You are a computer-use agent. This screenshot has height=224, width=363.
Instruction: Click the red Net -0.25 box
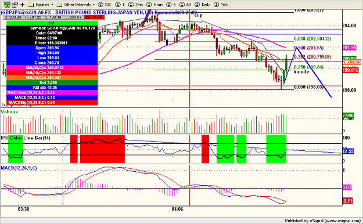pyautogui.click(x=94, y=17)
